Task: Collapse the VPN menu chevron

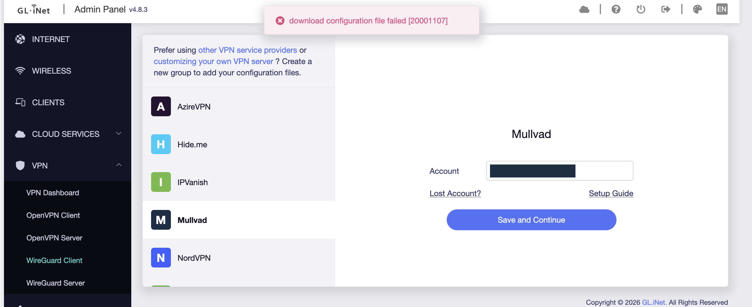Action: (119, 165)
